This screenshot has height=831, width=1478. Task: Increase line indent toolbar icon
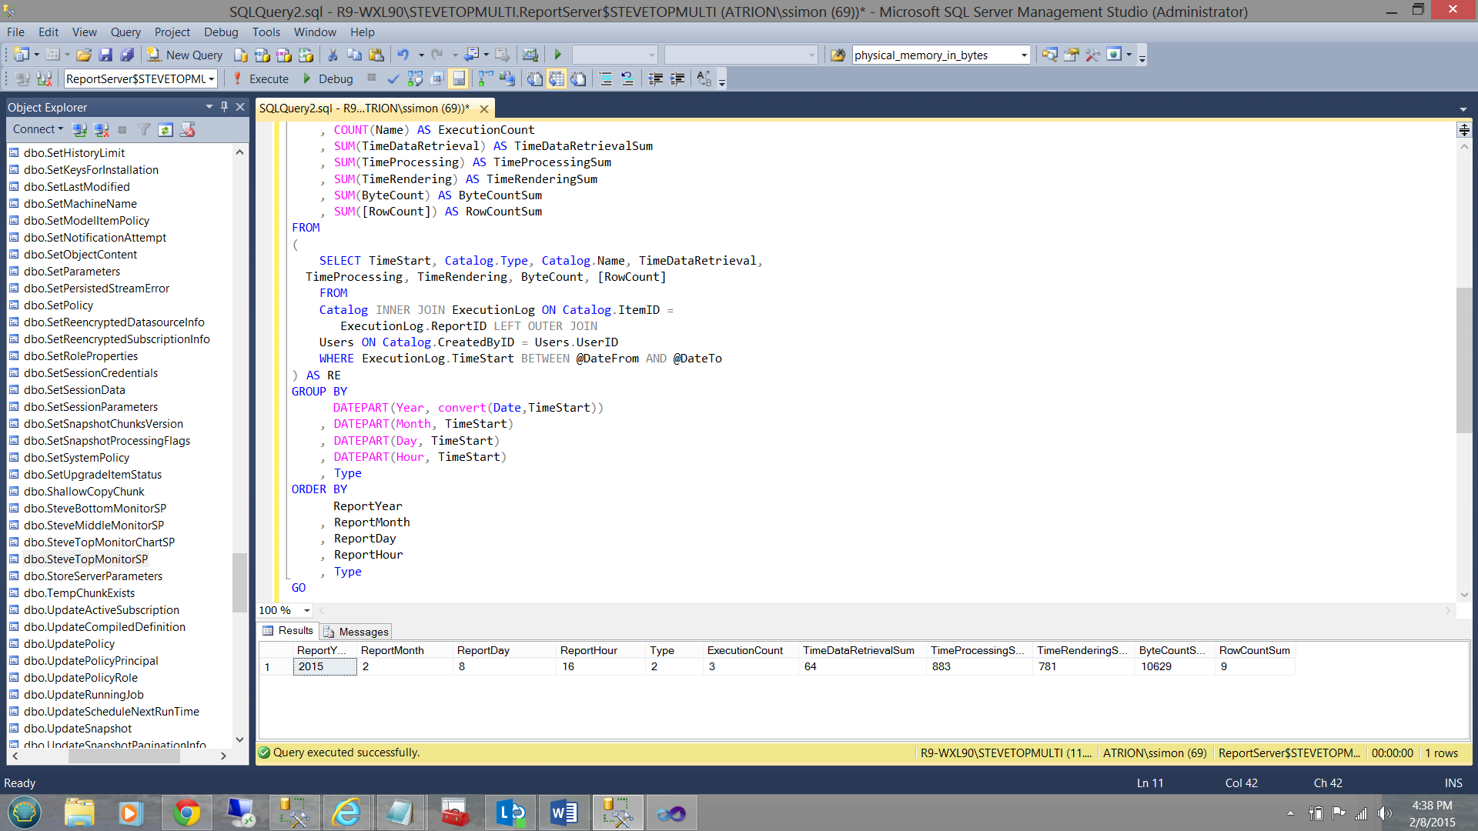[677, 78]
